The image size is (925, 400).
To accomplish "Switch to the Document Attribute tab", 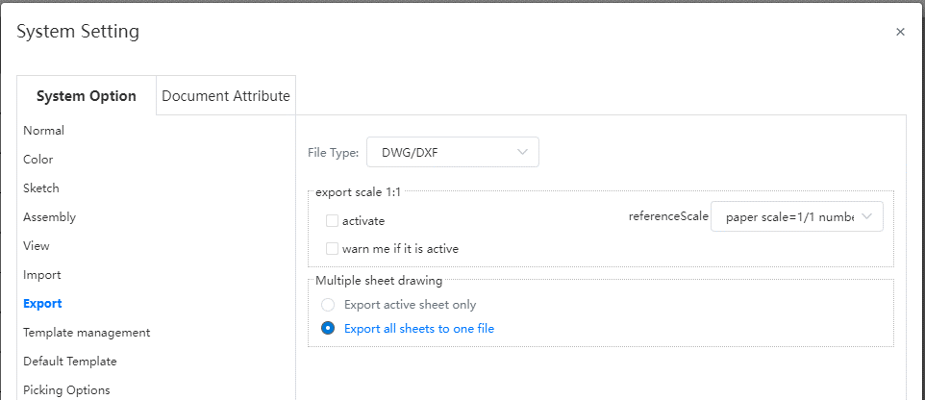I will [x=226, y=95].
